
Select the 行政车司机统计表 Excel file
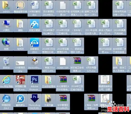pyautogui.click(x=119, y=8)
